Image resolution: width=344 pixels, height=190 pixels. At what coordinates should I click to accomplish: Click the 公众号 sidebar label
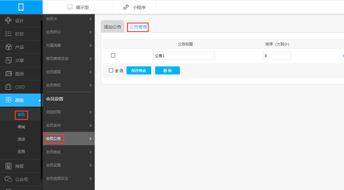(x=22, y=179)
